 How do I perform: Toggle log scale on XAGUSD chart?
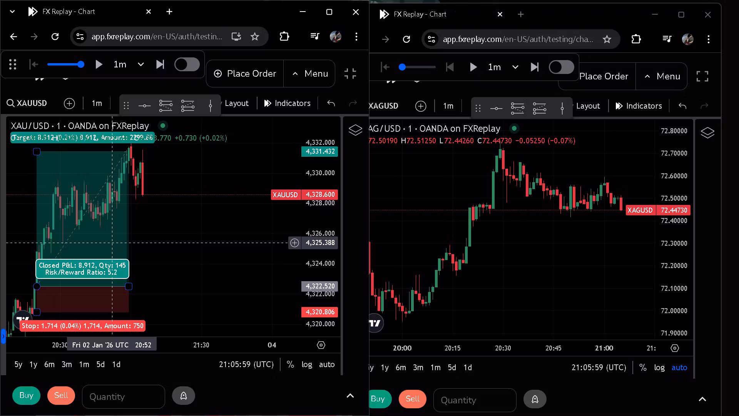[x=659, y=367]
